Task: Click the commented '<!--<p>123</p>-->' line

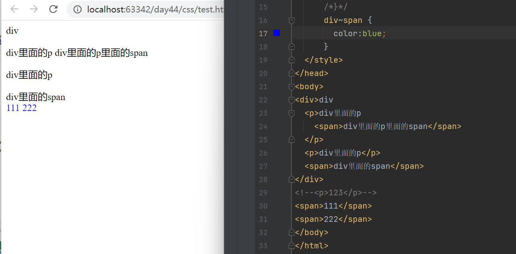Action: coord(336,193)
